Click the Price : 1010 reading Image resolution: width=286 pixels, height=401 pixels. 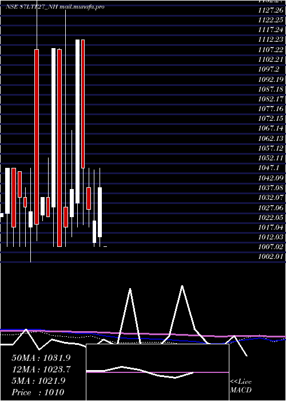coord(38,392)
